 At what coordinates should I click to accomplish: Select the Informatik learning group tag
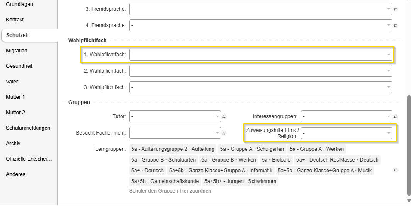point(221,171)
